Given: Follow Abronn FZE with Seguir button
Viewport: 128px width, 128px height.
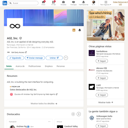Looking at the screenshot, I should (x=102, y=78).
